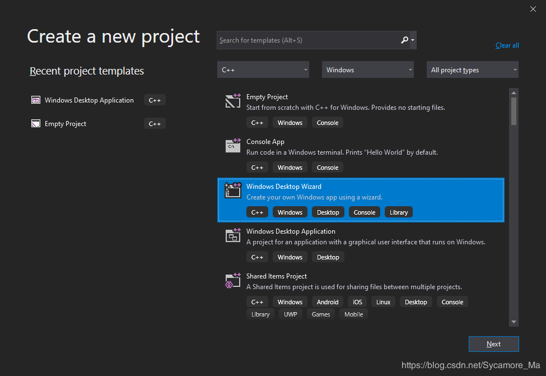Image resolution: width=546 pixels, height=376 pixels.
Task: Open the Windows platform filter dropdown
Action: (368, 70)
